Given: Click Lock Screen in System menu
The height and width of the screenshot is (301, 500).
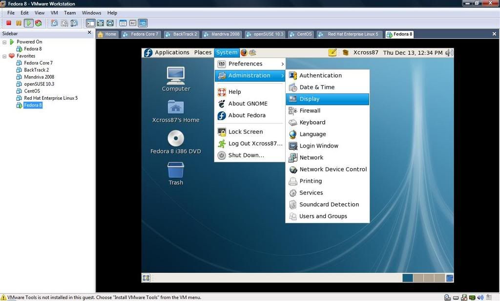Looking at the screenshot, I should tap(250, 132).
